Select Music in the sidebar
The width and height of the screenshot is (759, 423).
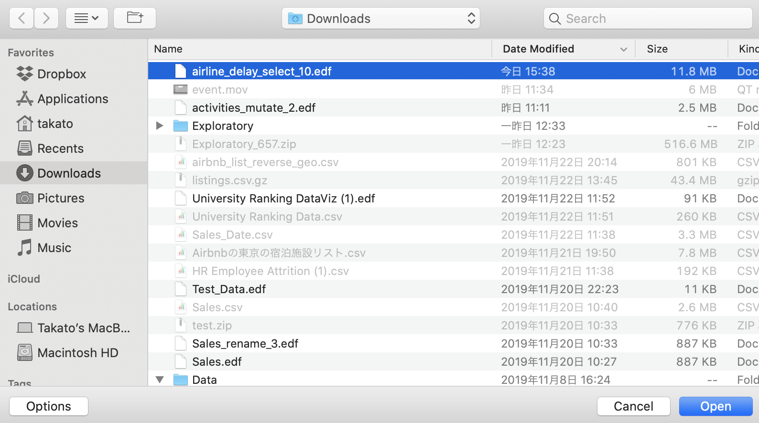54,248
